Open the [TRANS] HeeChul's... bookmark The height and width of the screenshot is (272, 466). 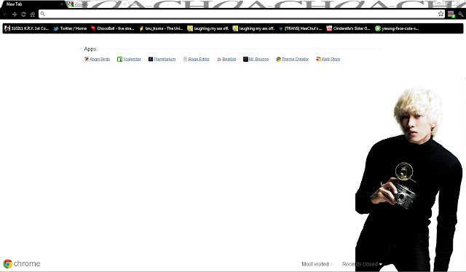click(x=300, y=28)
